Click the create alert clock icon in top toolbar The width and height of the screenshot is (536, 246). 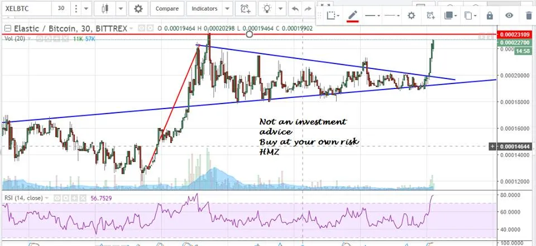point(245,9)
